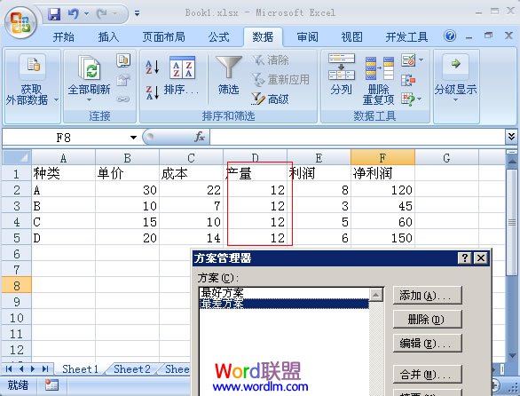Click into the formula bar input area
This screenshot has height=396, width=520.
coord(358,137)
